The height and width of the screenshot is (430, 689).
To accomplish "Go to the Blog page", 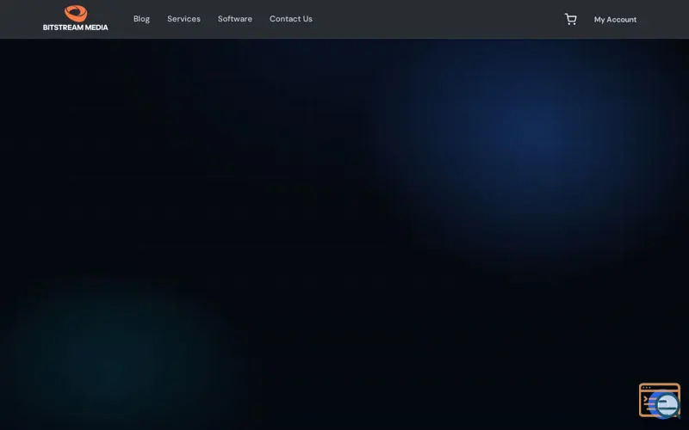I will pyautogui.click(x=141, y=19).
